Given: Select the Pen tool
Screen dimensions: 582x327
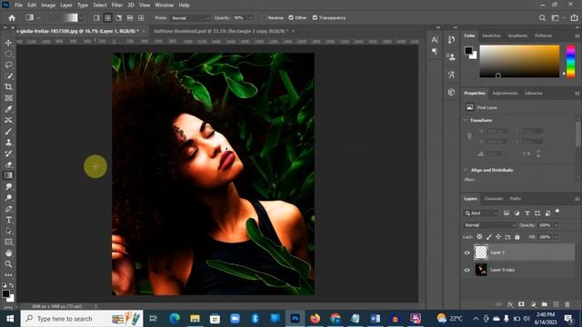Looking at the screenshot, I should click(x=8, y=209).
